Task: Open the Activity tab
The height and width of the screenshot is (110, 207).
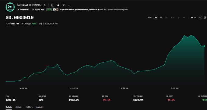Action: [19, 107]
